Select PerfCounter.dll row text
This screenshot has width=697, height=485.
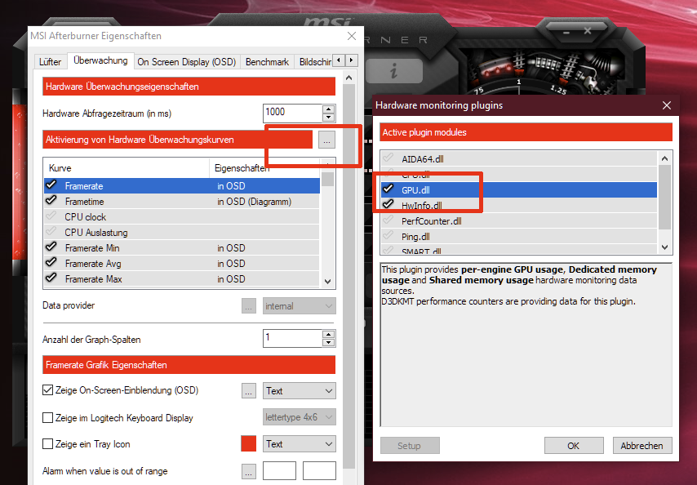[x=432, y=221]
